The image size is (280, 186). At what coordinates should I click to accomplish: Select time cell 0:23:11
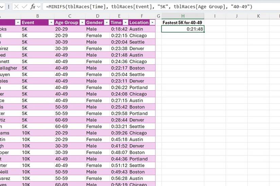pyautogui.click(x=119, y=81)
